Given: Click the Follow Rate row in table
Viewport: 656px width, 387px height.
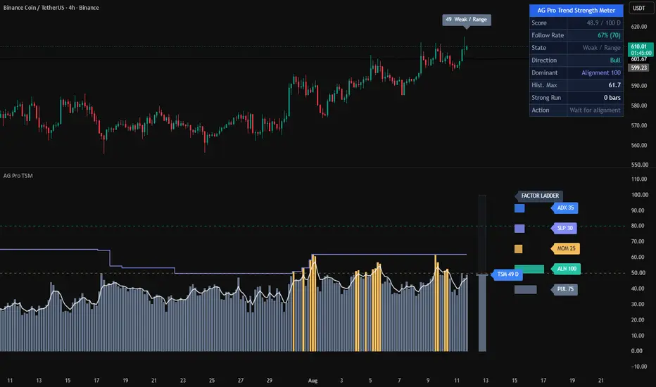Looking at the screenshot, I should click(576, 35).
